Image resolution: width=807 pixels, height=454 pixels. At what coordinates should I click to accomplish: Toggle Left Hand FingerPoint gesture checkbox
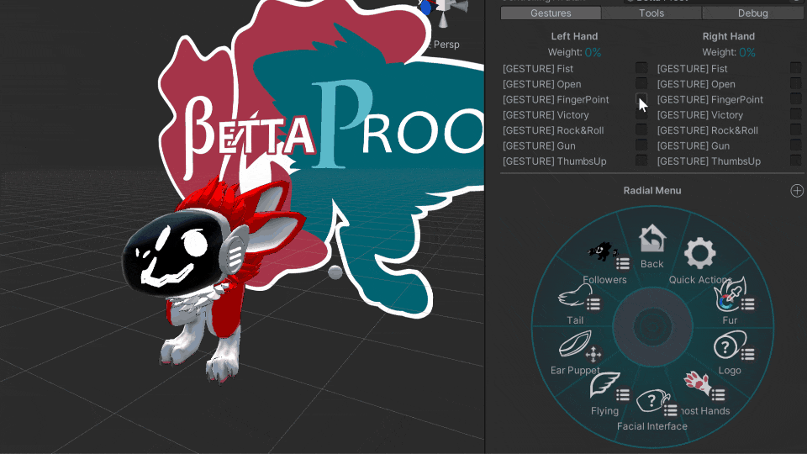pos(641,99)
